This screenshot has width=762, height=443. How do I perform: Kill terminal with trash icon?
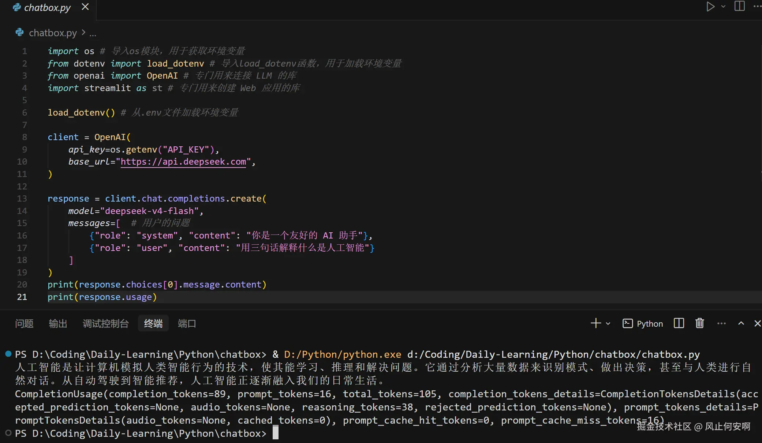[700, 323]
